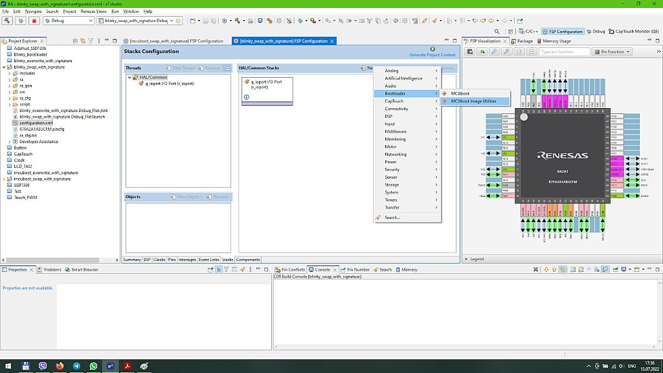
Task: Launch Google Chrome from the taskbar
Action: coord(60,366)
